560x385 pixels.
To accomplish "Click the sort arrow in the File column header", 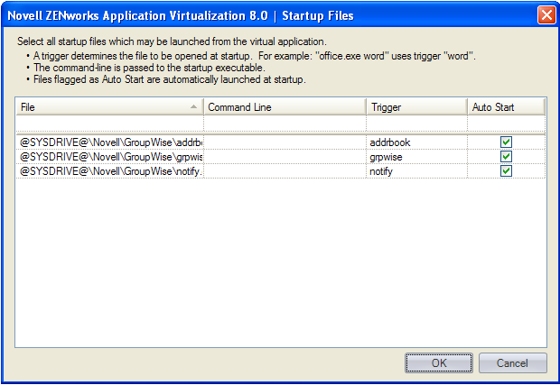I will click(194, 107).
